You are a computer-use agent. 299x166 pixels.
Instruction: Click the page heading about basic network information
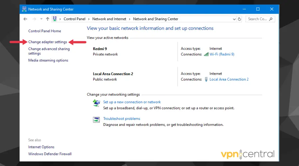point(150,28)
